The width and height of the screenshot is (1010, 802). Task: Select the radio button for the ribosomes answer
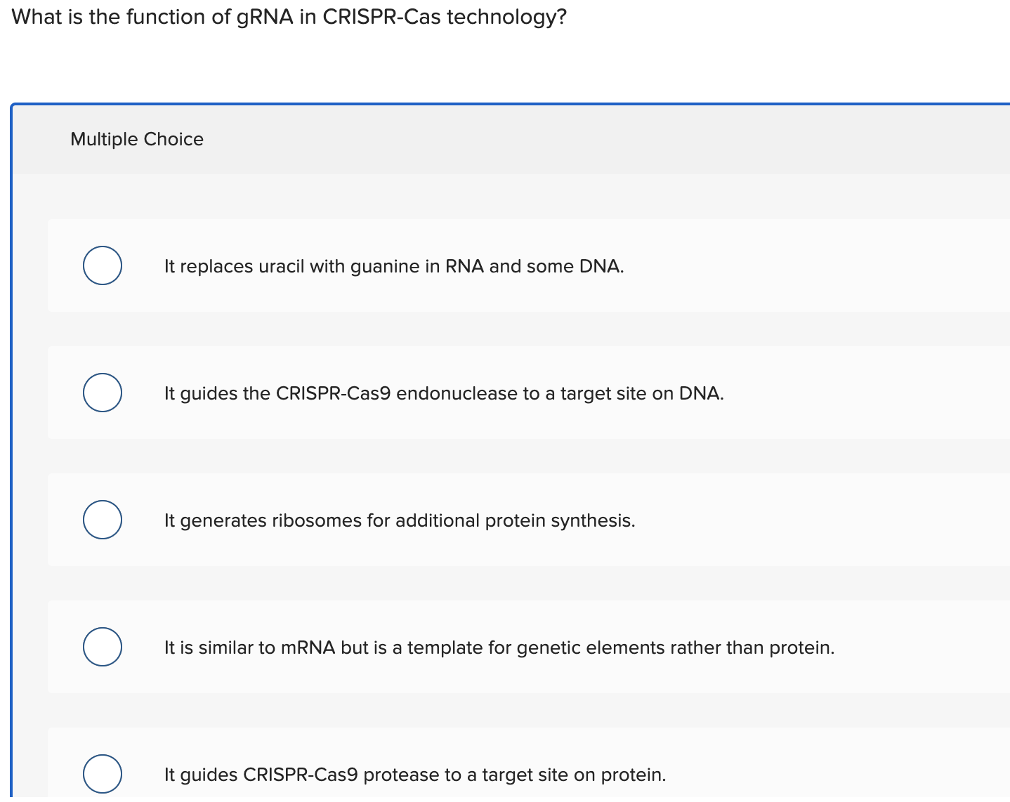click(x=102, y=520)
